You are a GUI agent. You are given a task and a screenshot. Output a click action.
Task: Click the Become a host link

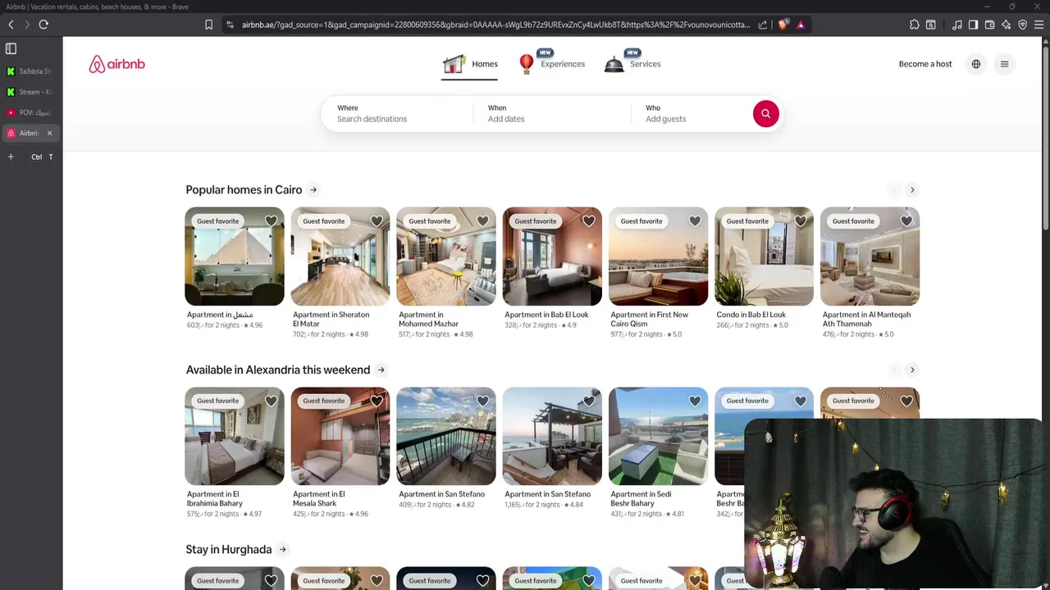[x=925, y=64]
